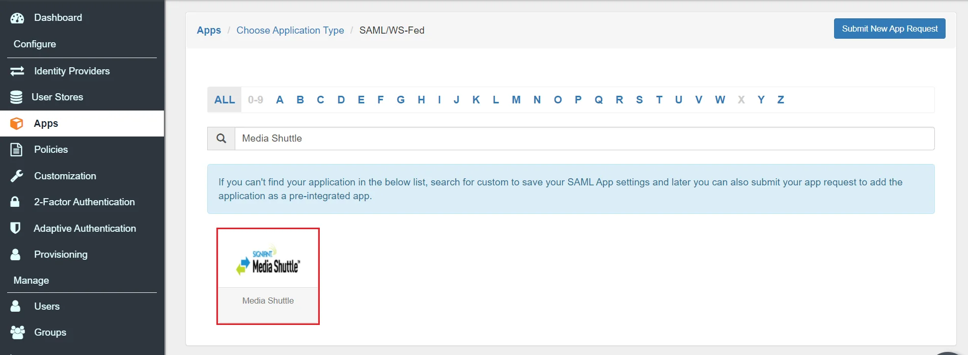
Task: Select Apps in the sidebar
Action: pos(82,123)
